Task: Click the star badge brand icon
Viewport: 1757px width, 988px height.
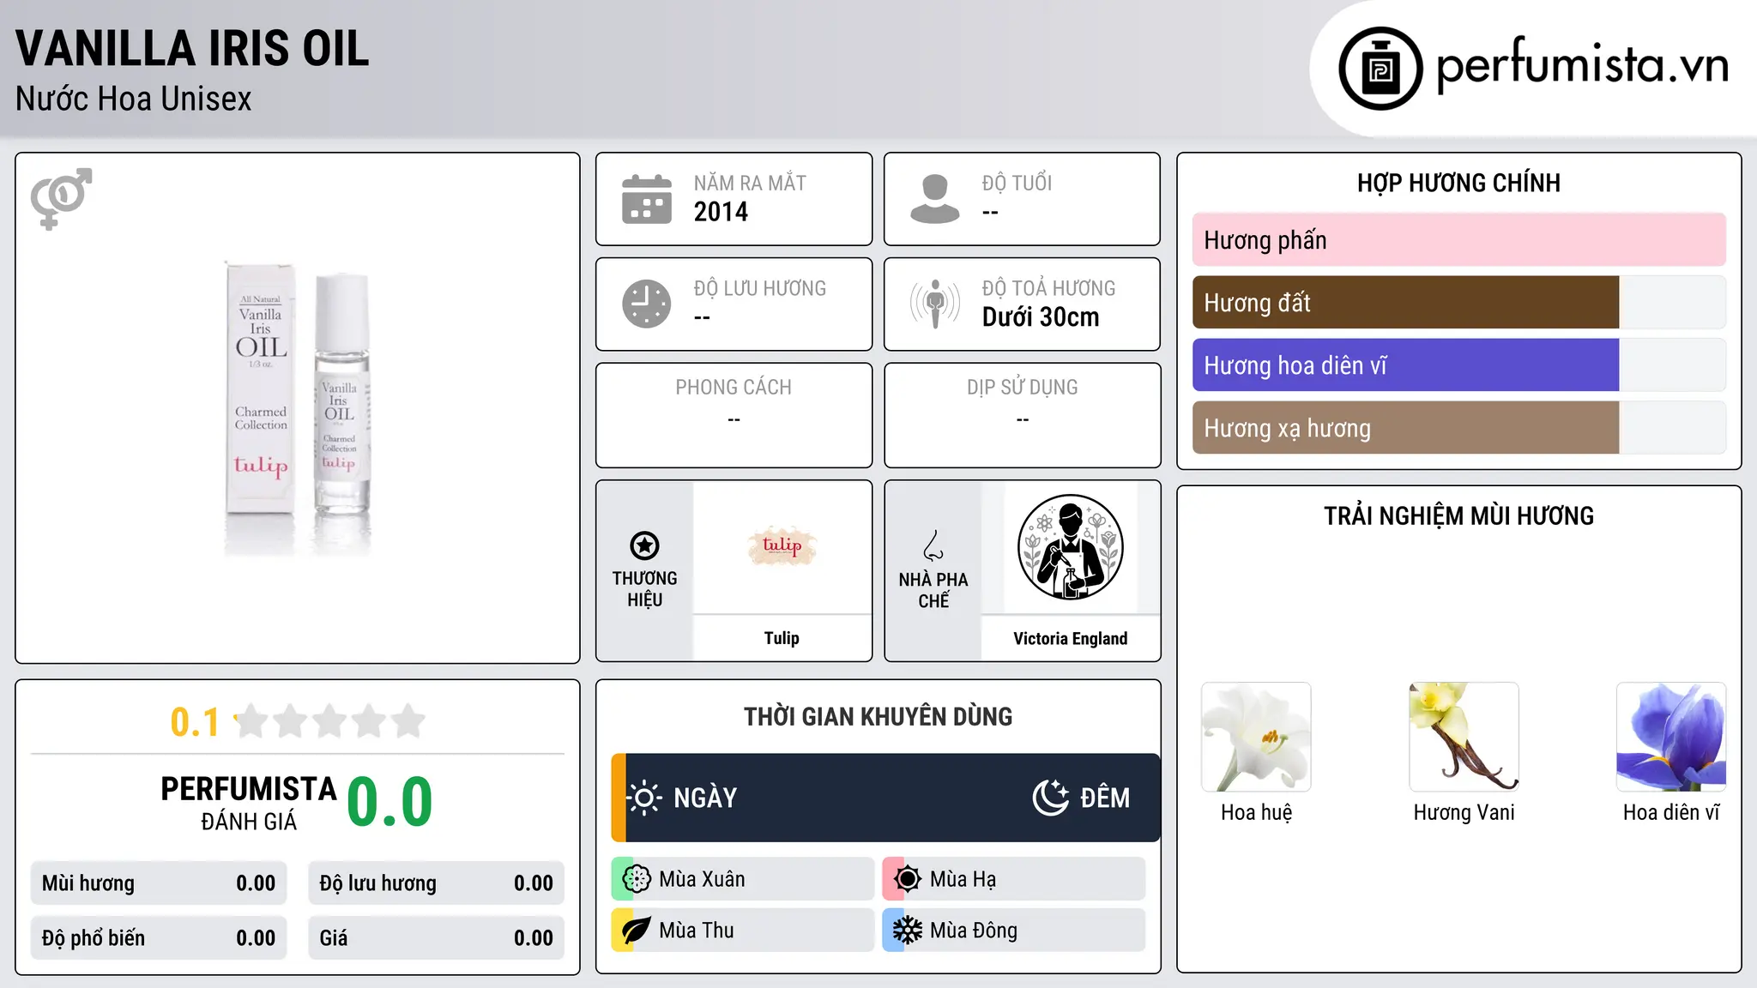Action: pos(644,545)
